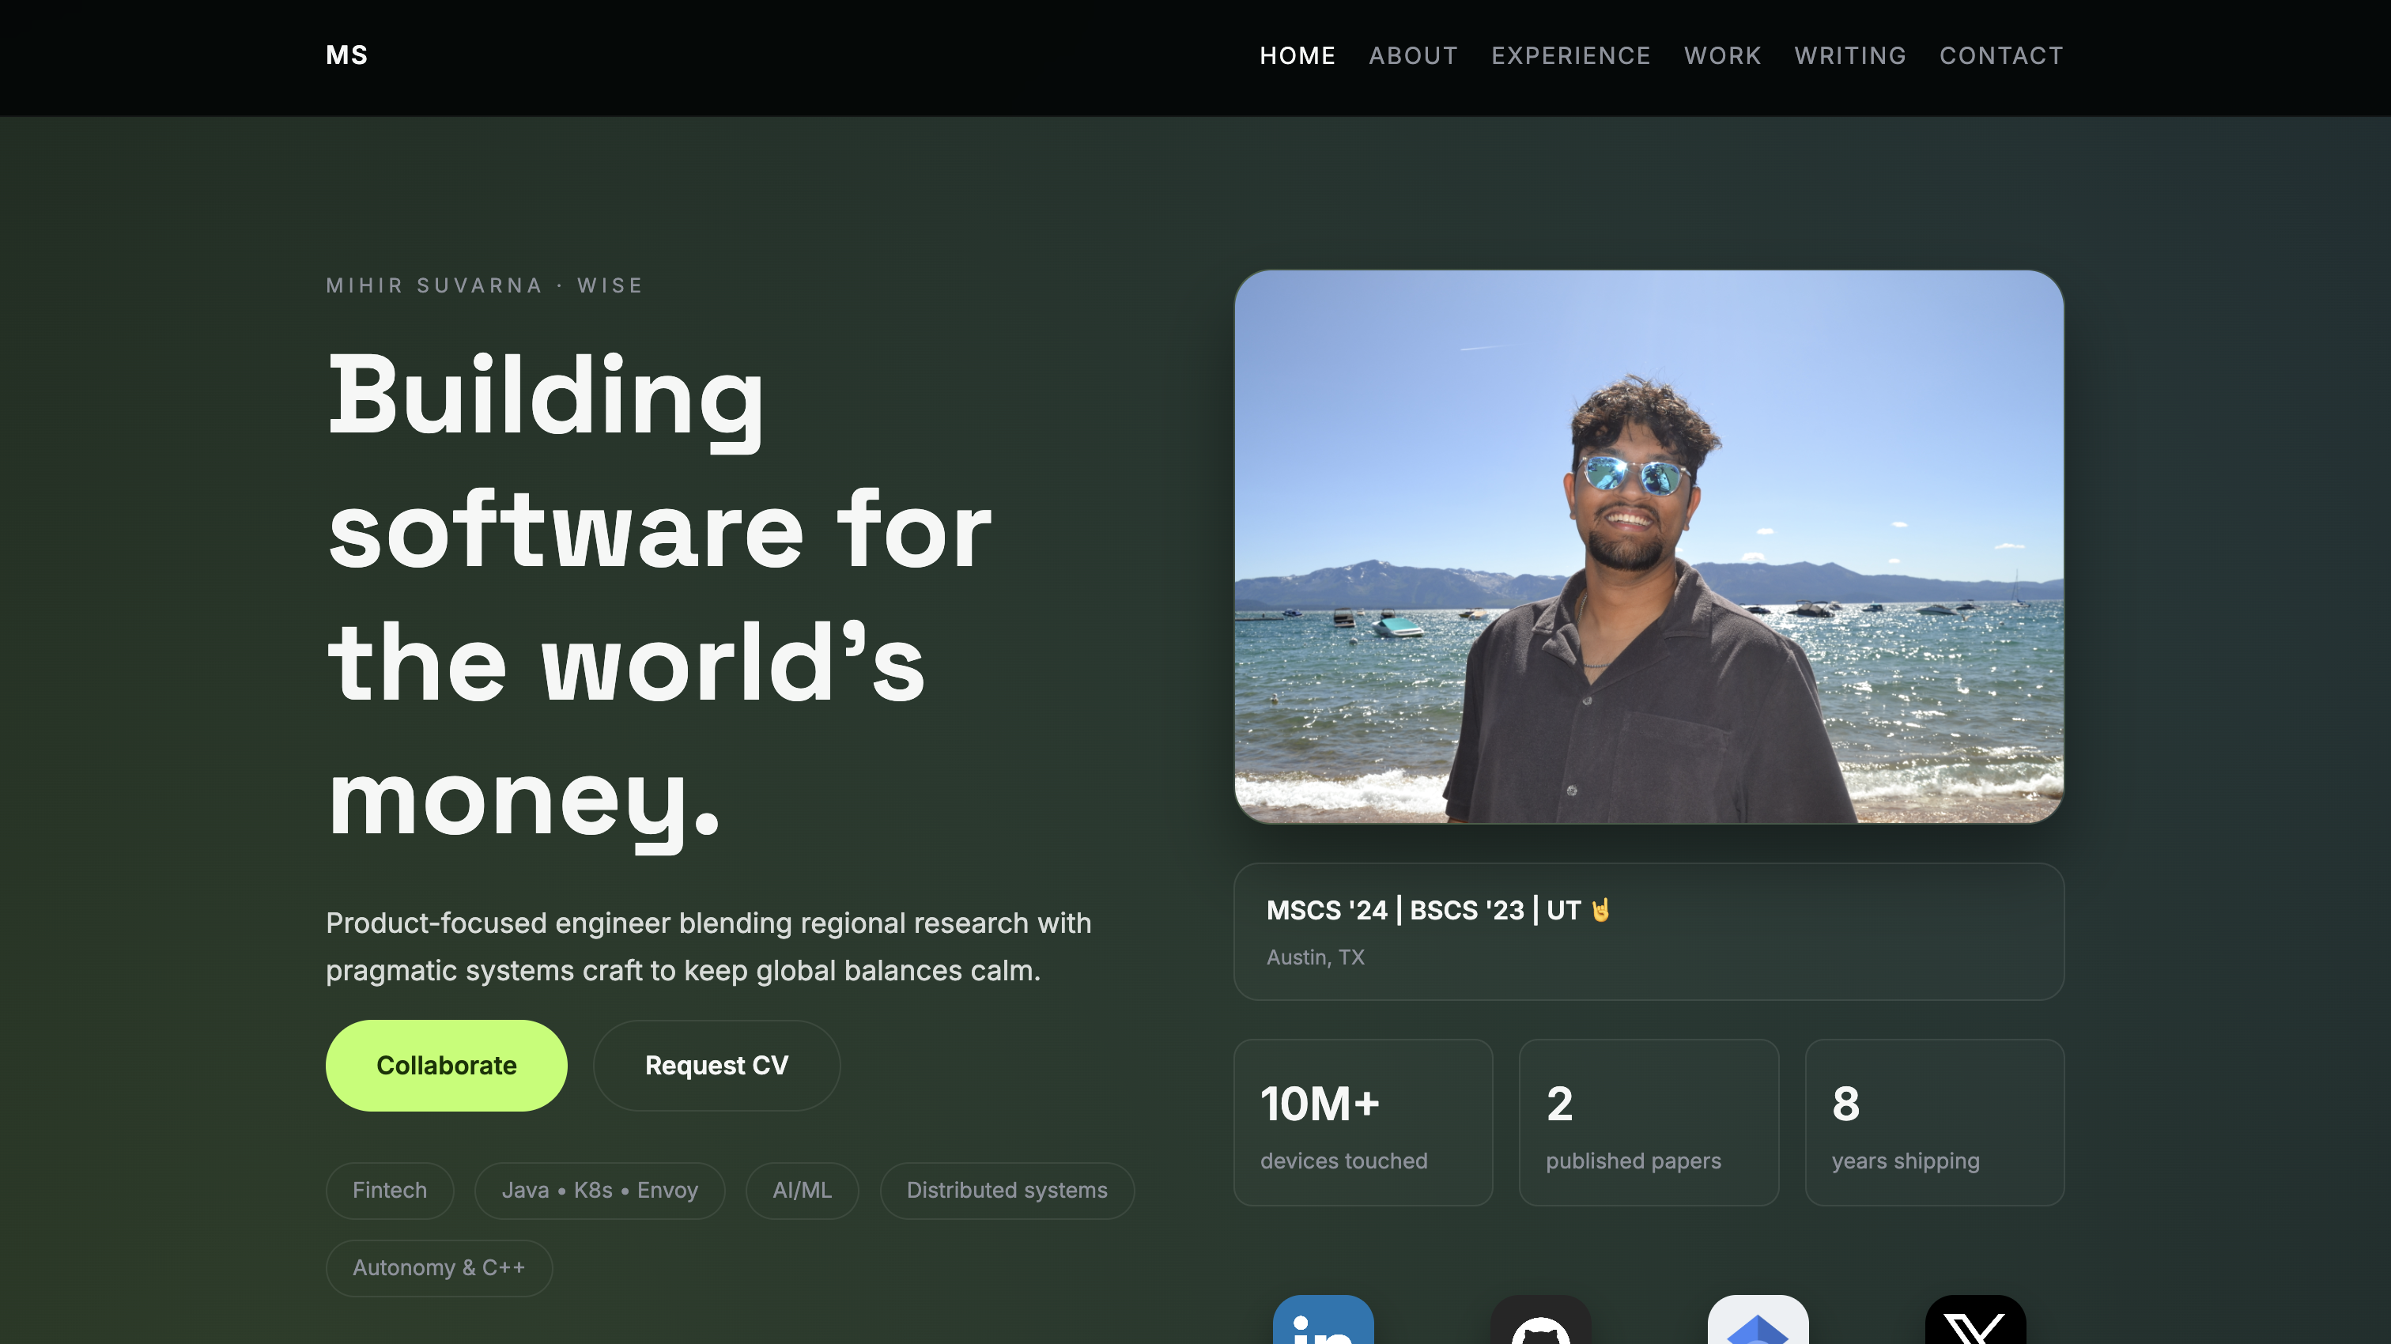The width and height of the screenshot is (2391, 1344).
Task: Select the AI/ML tag chip
Action: pyautogui.click(x=802, y=1190)
